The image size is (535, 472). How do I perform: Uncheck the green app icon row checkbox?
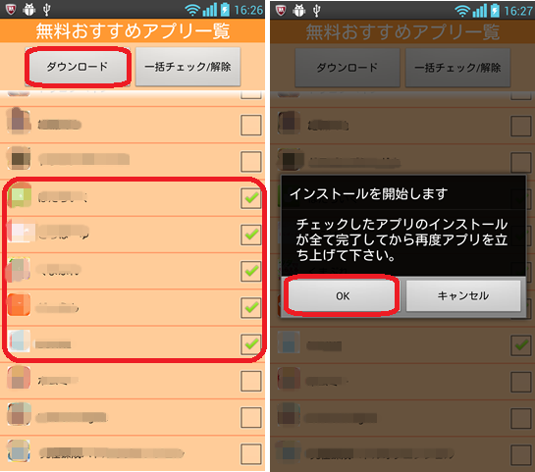coord(251,198)
